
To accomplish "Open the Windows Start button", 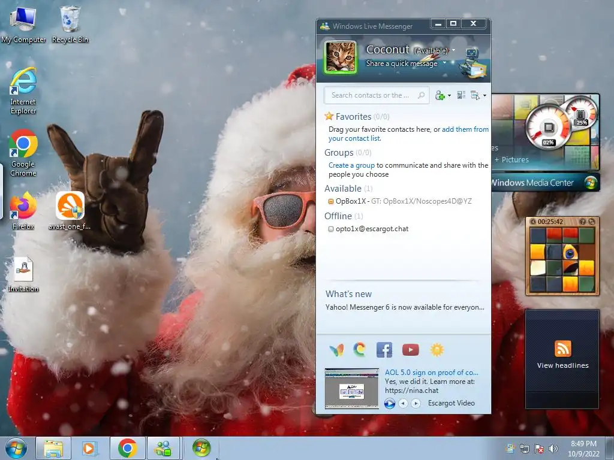I will (x=16, y=448).
